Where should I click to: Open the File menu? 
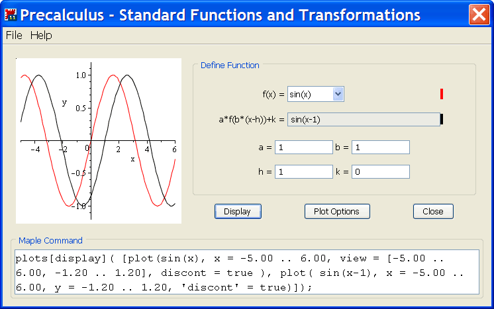pos(14,36)
